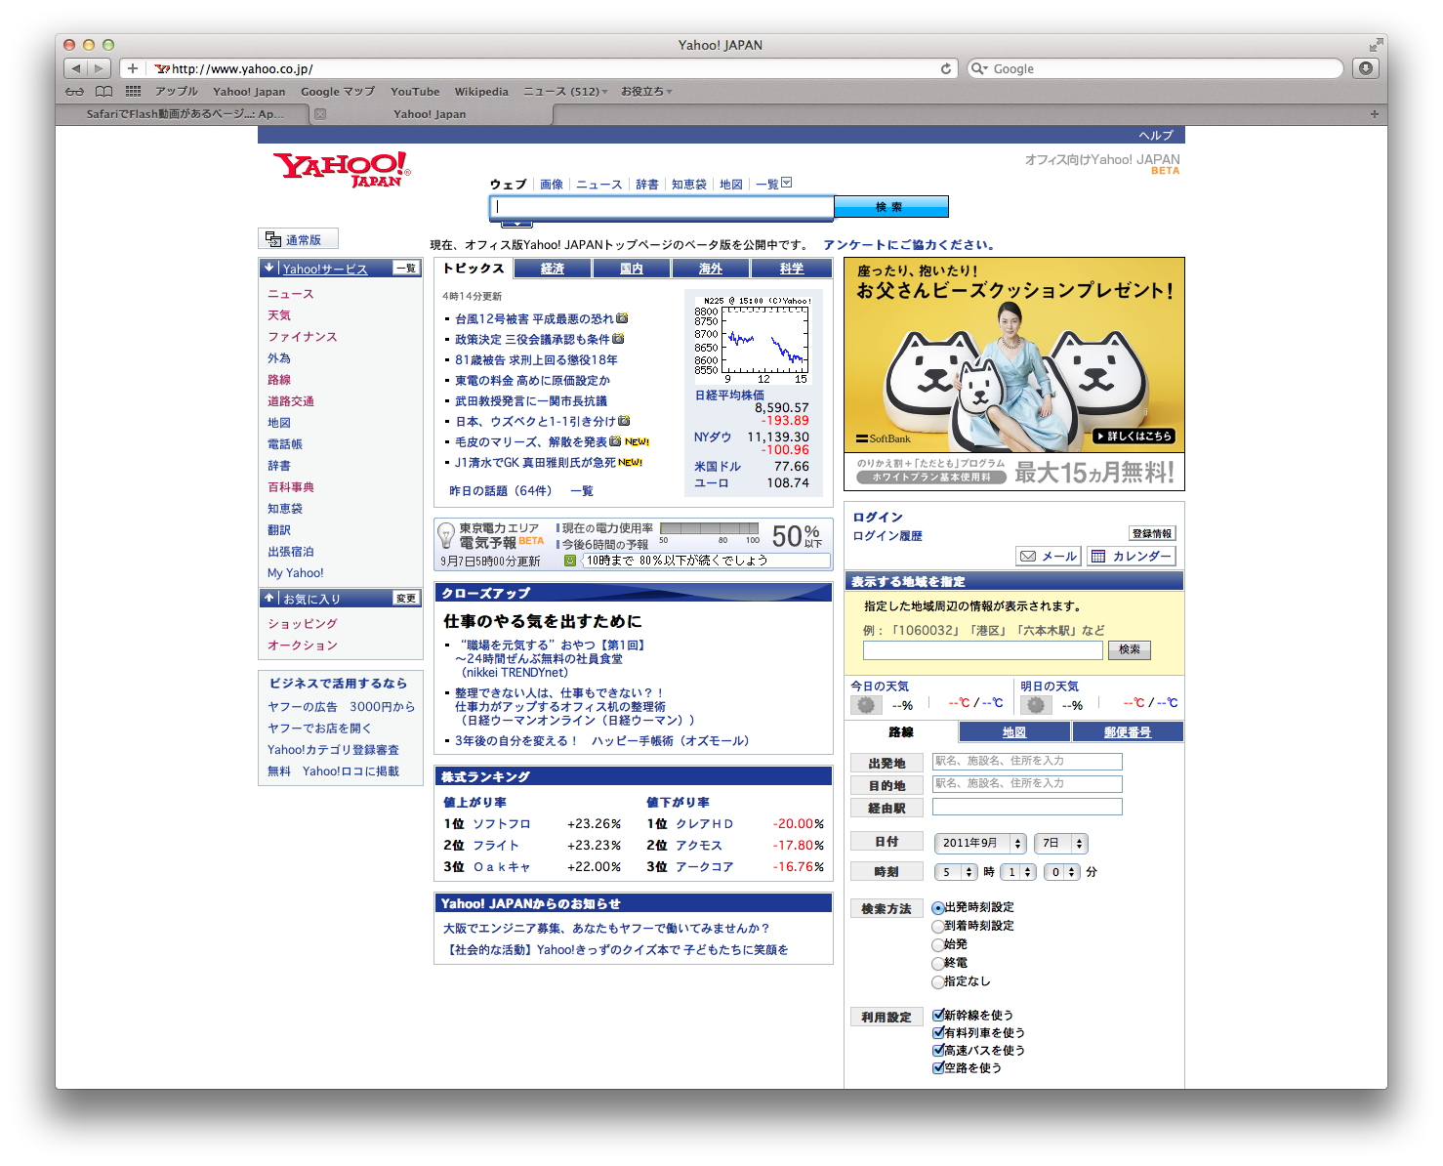Click the メール envelope button
This screenshot has width=1443, height=1166.
click(x=1048, y=557)
